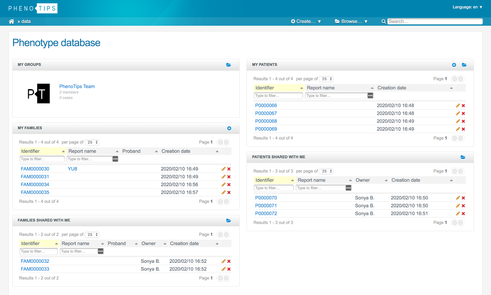Sort My Families by Identifier column

coord(43,151)
